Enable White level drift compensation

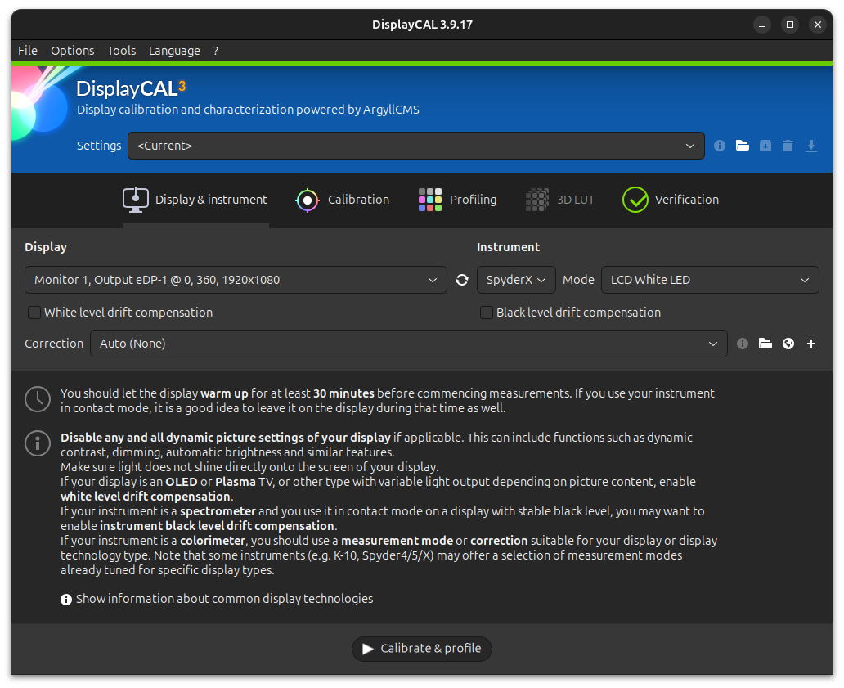click(x=34, y=313)
